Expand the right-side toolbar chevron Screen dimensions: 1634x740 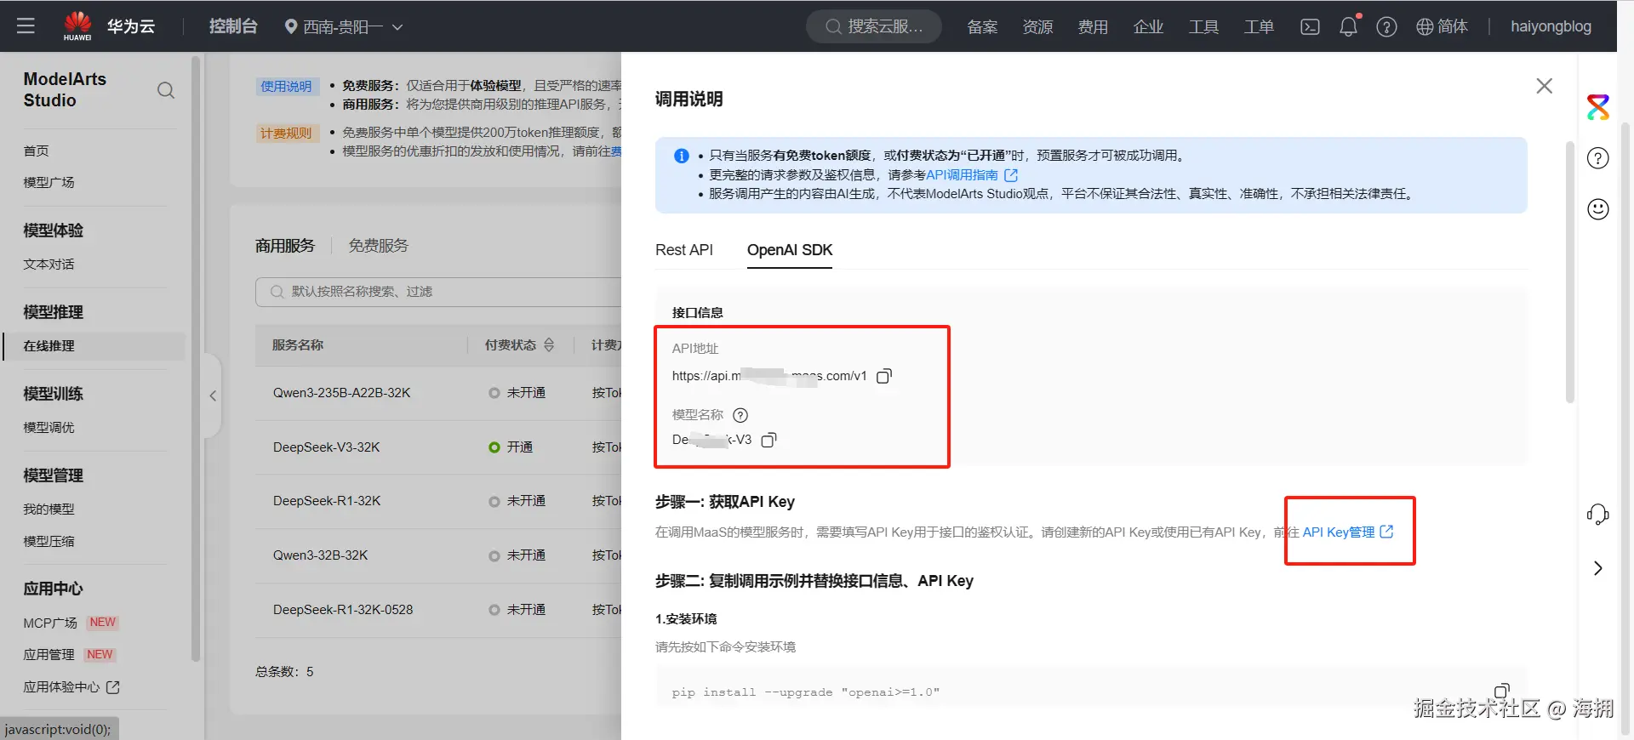click(x=1598, y=568)
